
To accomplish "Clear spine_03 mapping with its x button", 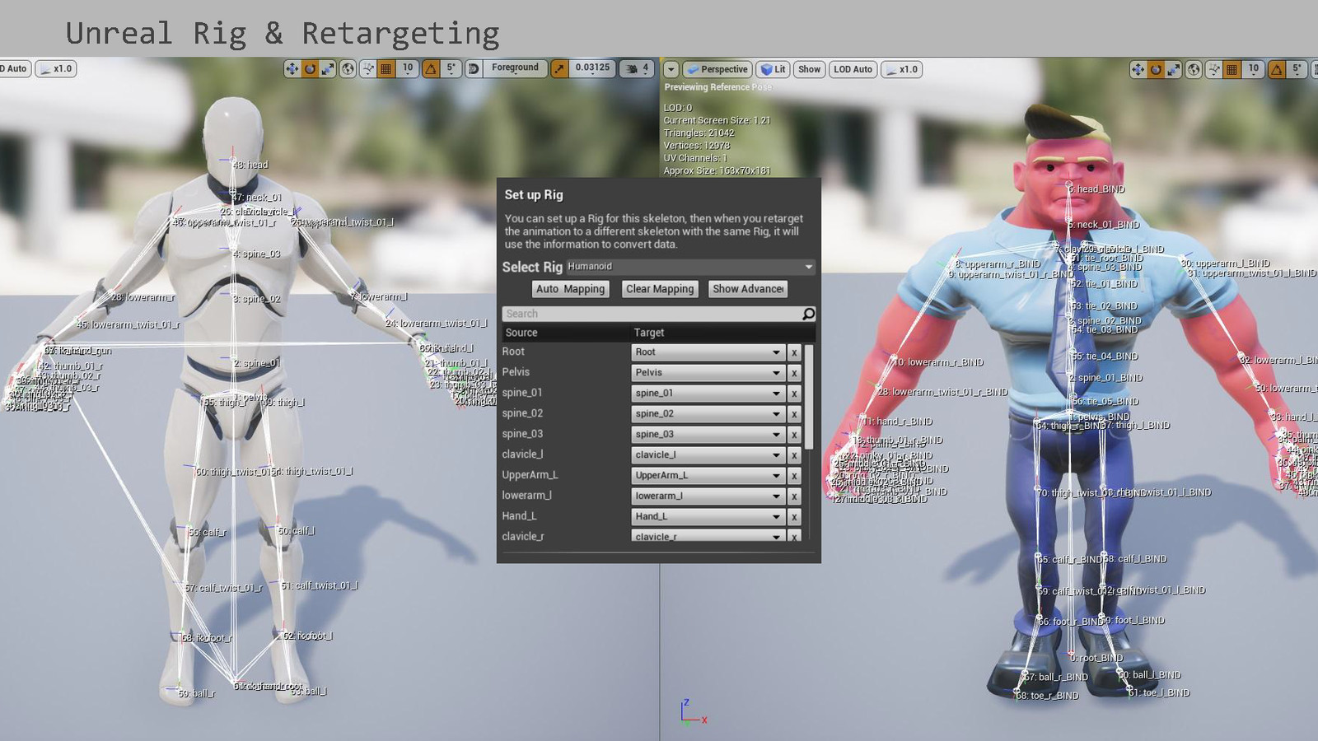I will tap(794, 435).
